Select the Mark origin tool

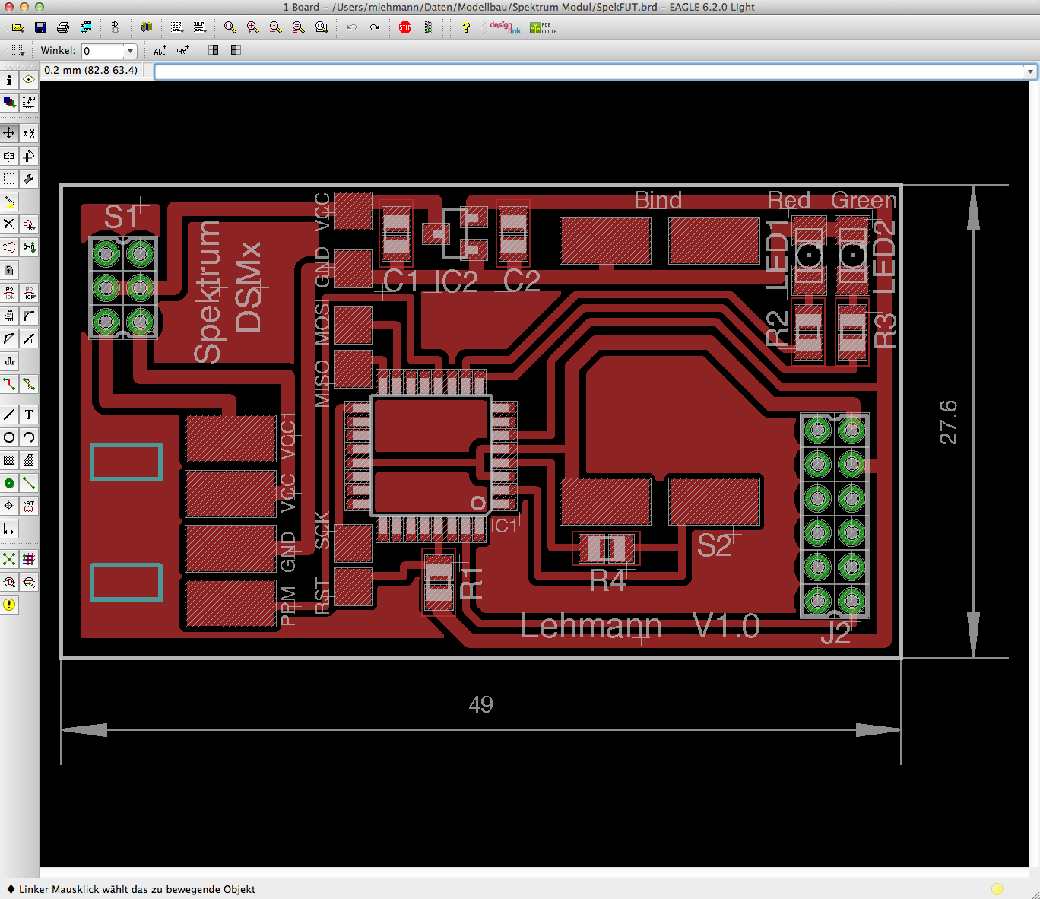29,102
